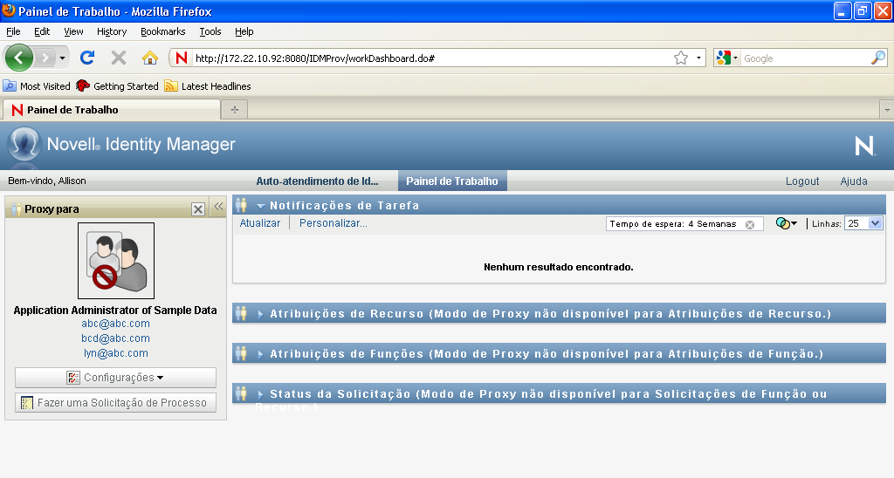This screenshot has height=478, width=894.
Task: Select the Painel de Trabalho browser tab
Action: (x=111, y=109)
